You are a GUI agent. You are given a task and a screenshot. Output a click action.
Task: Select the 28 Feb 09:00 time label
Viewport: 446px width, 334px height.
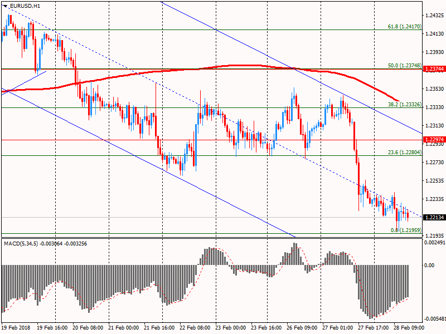[x=409, y=327]
